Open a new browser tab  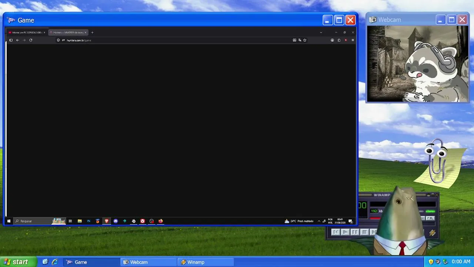point(92,32)
